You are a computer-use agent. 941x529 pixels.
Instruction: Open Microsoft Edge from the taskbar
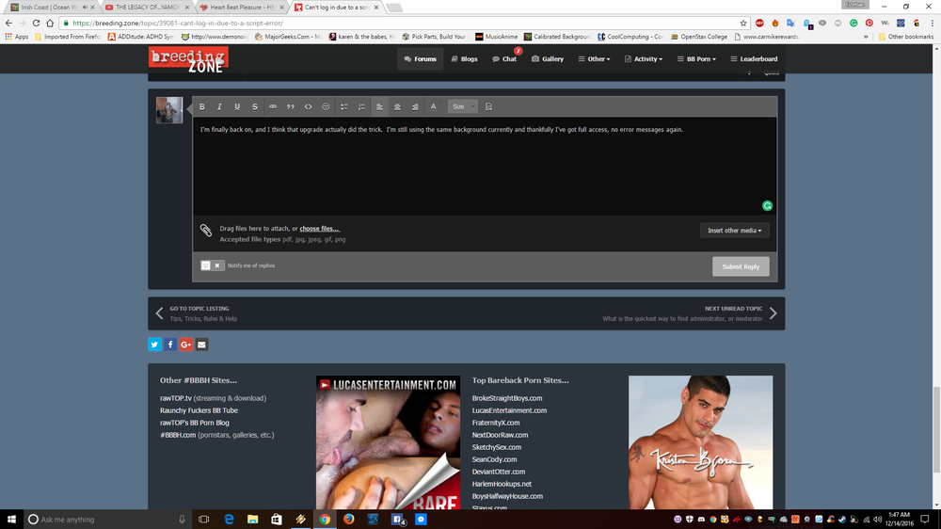point(229,520)
